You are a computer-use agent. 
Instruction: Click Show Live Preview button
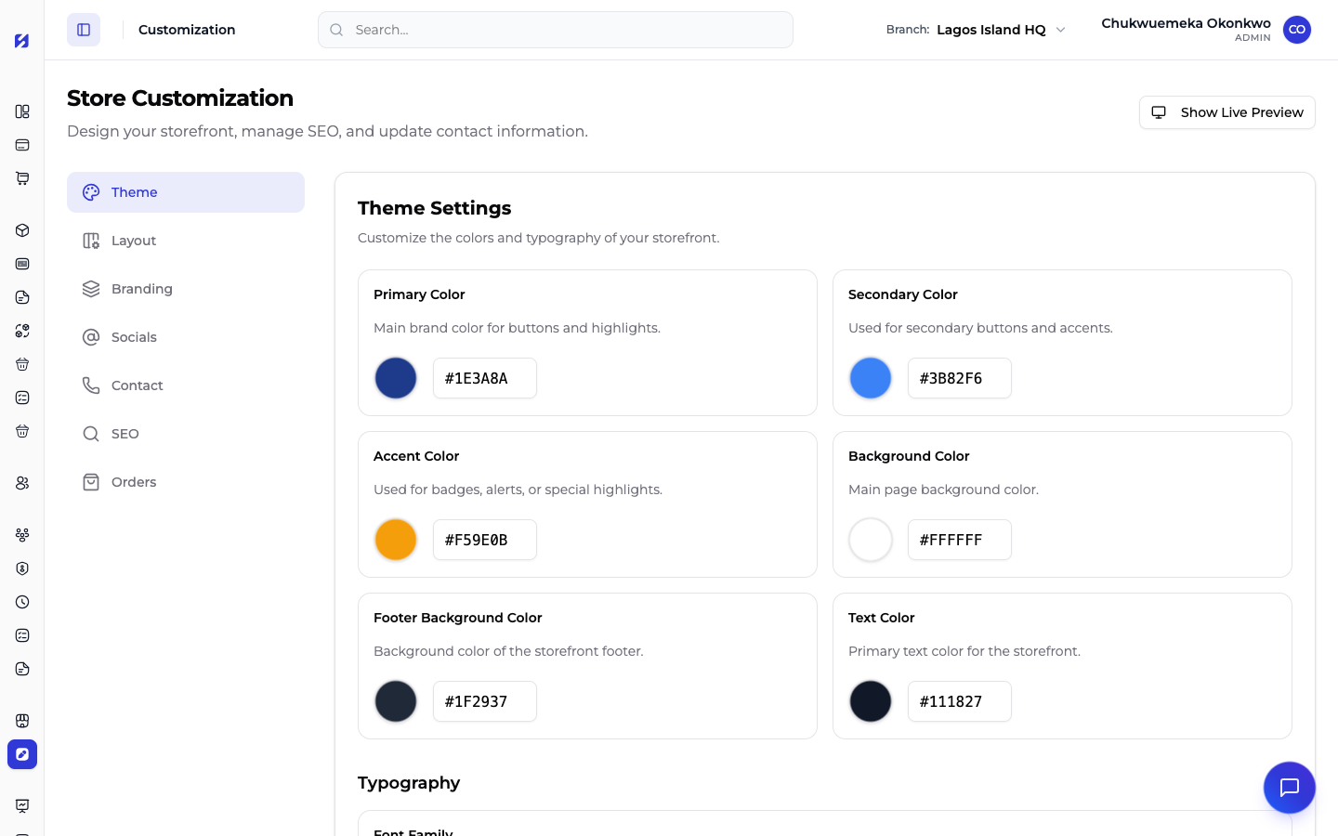tap(1226, 112)
